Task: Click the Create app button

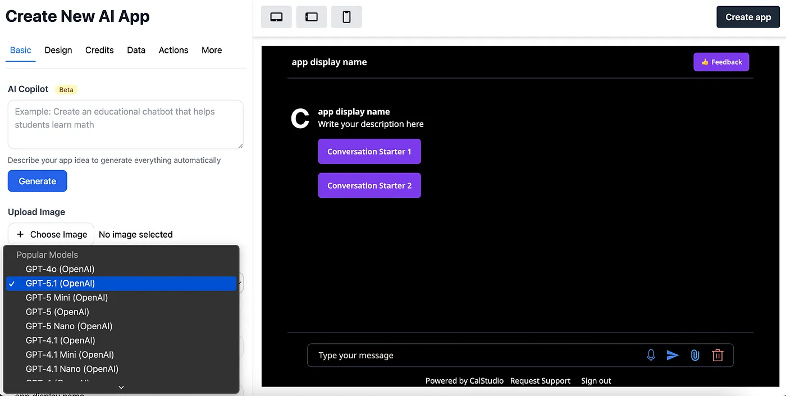Action: [748, 17]
